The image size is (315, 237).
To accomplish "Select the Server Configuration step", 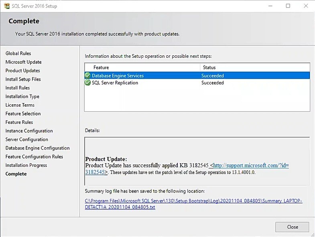I will click(x=27, y=140).
